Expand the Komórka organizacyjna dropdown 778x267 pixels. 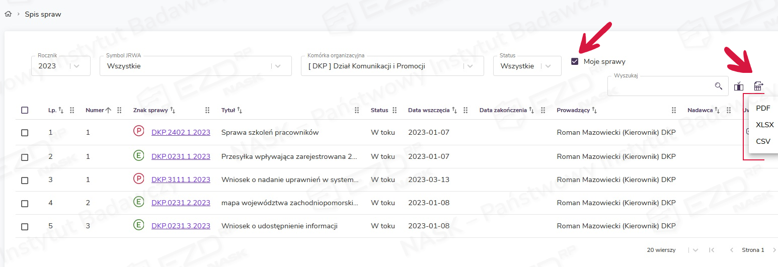coord(393,66)
